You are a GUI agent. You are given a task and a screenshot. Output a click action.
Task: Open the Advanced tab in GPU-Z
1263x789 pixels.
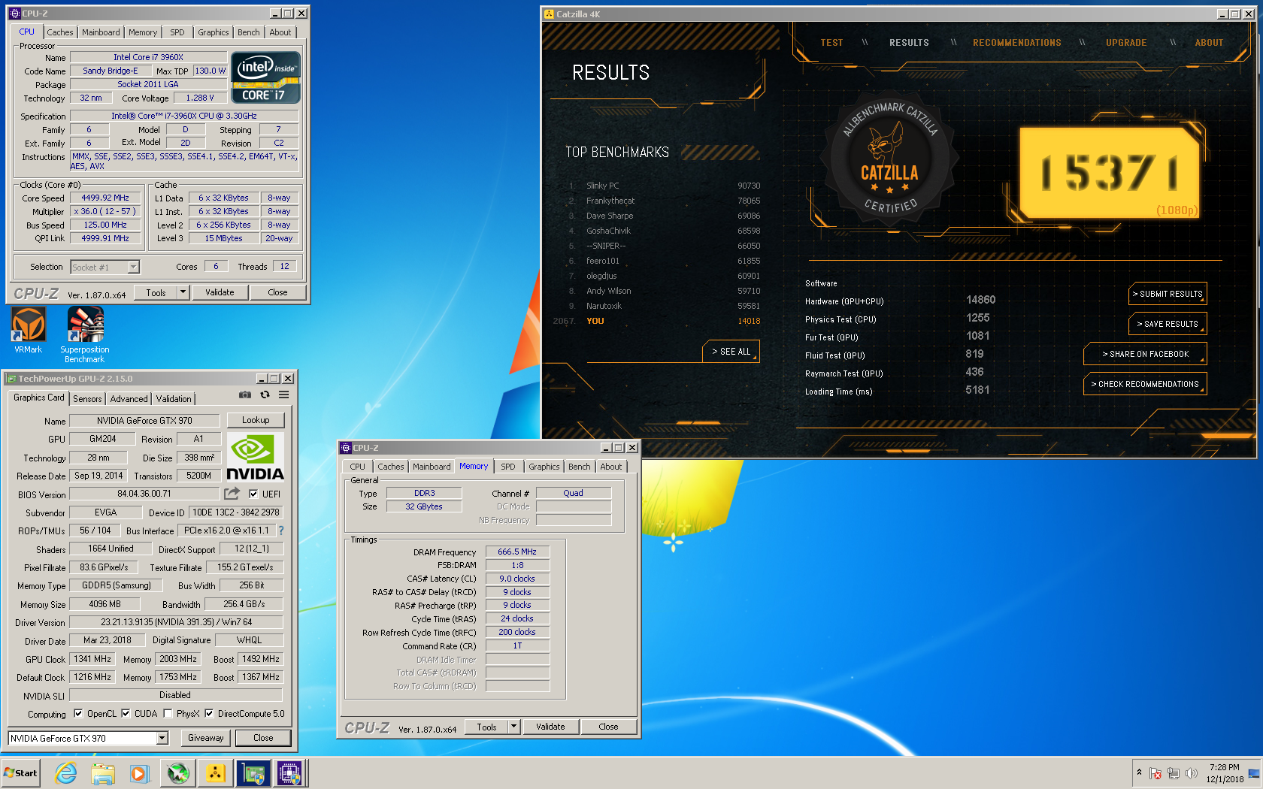coord(129,399)
